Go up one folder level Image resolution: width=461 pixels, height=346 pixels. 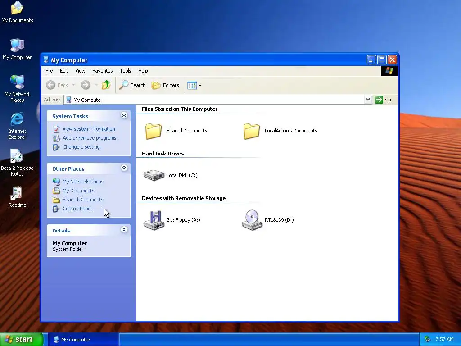[x=106, y=85]
